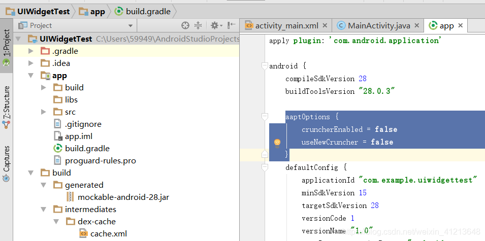Click minSdkVersion value 15
Screen dimensions: 485x241
point(363,193)
